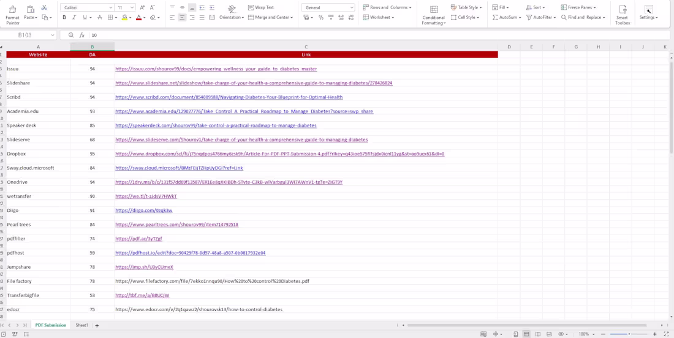Click the Decrease Indent icon
This screenshot has height=338, width=674.
(202, 8)
